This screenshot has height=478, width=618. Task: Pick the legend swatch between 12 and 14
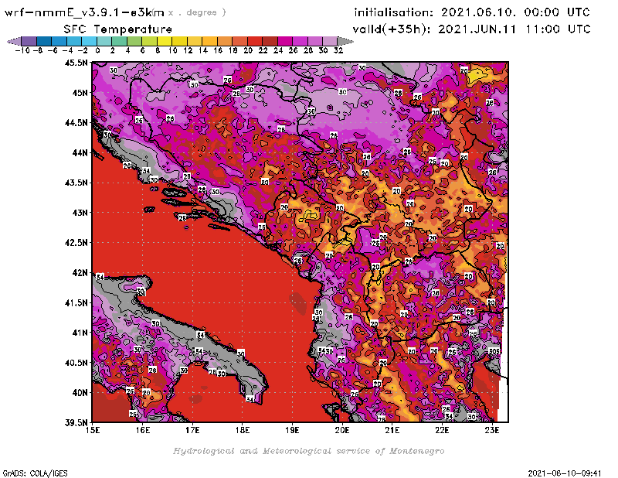coord(195,41)
